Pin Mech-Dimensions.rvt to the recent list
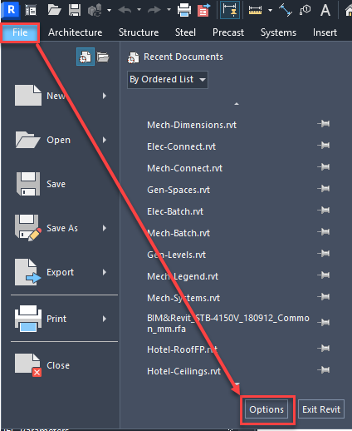The height and width of the screenshot is (431, 352). [x=324, y=124]
